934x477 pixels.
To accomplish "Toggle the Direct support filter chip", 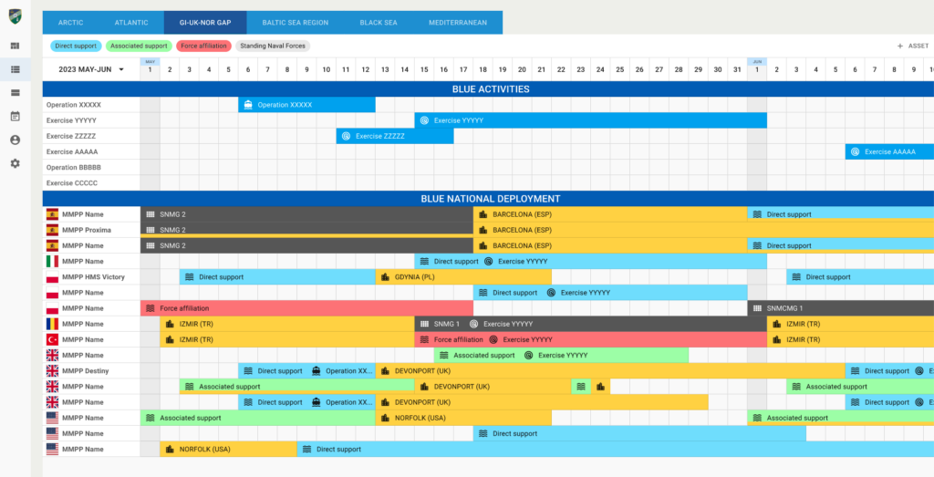I will click(76, 46).
